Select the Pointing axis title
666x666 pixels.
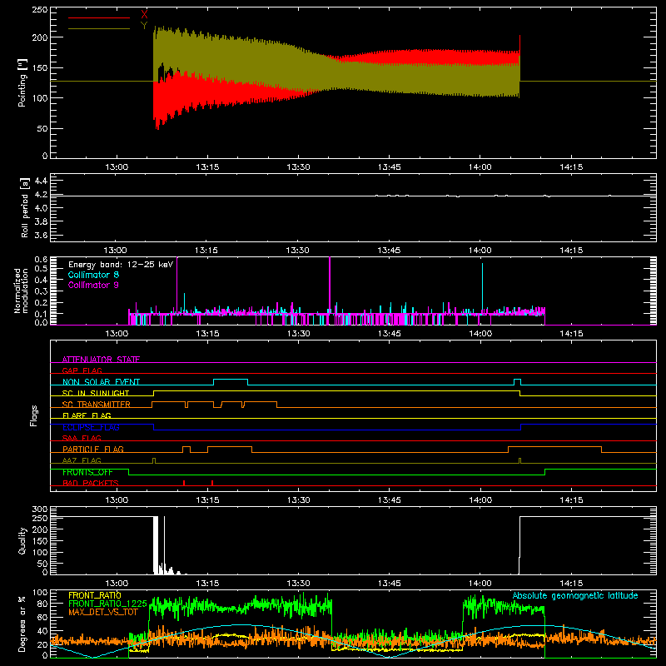(22, 82)
